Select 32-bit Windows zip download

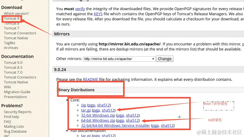98,115
